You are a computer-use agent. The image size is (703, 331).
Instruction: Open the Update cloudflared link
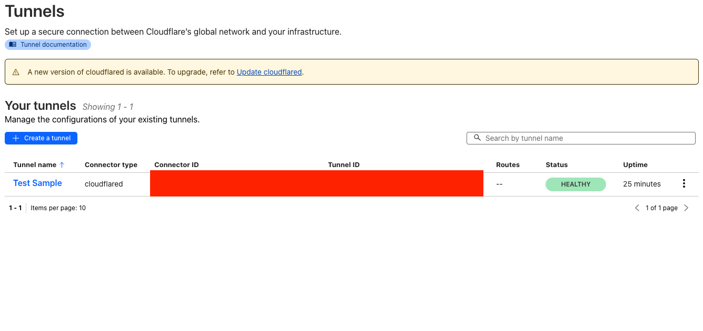pyautogui.click(x=269, y=72)
